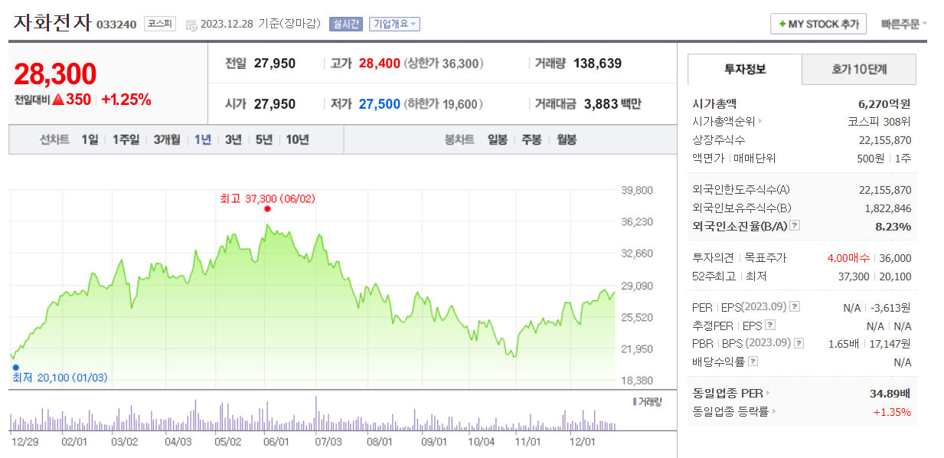The width and height of the screenshot is (944, 458).
Task: Select 5년 line chart period
Action: [x=264, y=139]
